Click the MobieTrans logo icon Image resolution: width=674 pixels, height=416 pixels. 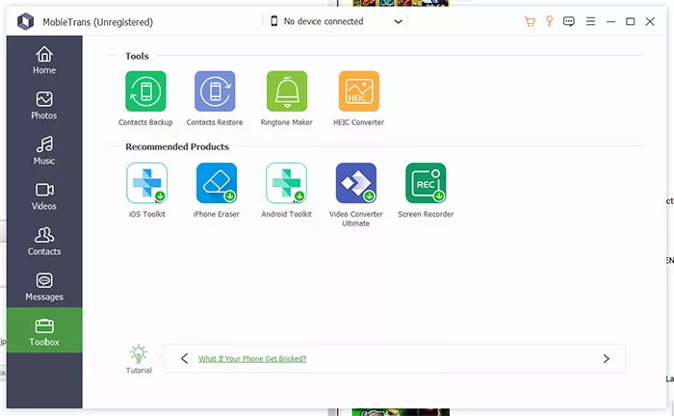click(25, 21)
